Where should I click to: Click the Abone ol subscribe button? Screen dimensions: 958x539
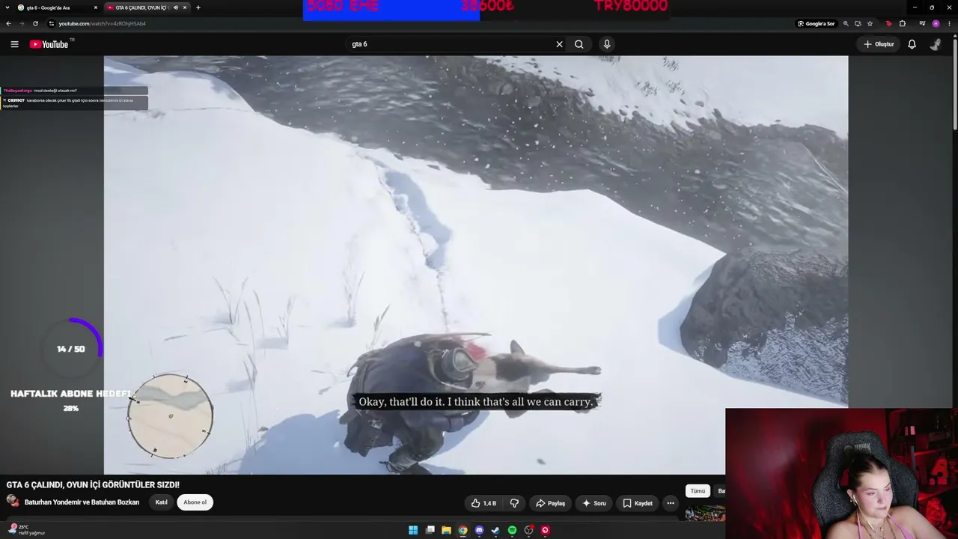point(195,502)
